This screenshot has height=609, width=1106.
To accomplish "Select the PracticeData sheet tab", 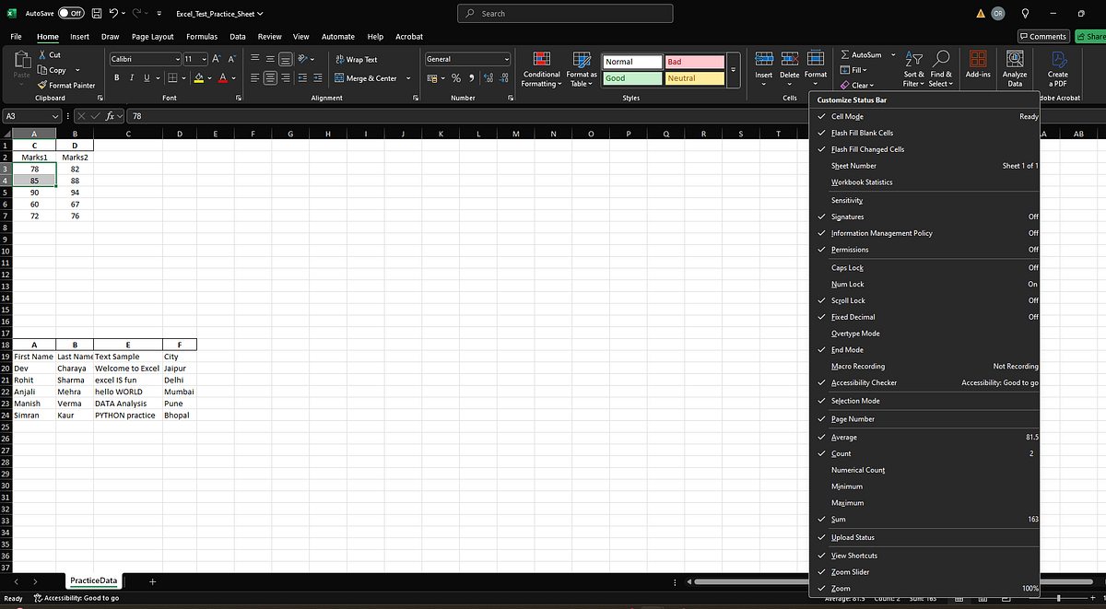I will pyautogui.click(x=93, y=581).
